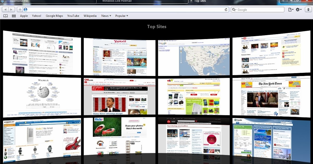Open the Apple bookmark
Image resolution: width=313 pixels, height=164 pixels.
point(24,16)
